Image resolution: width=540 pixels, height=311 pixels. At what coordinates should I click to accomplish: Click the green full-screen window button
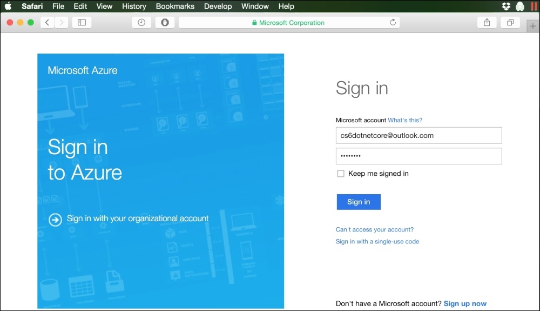pyautogui.click(x=31, y=22)
